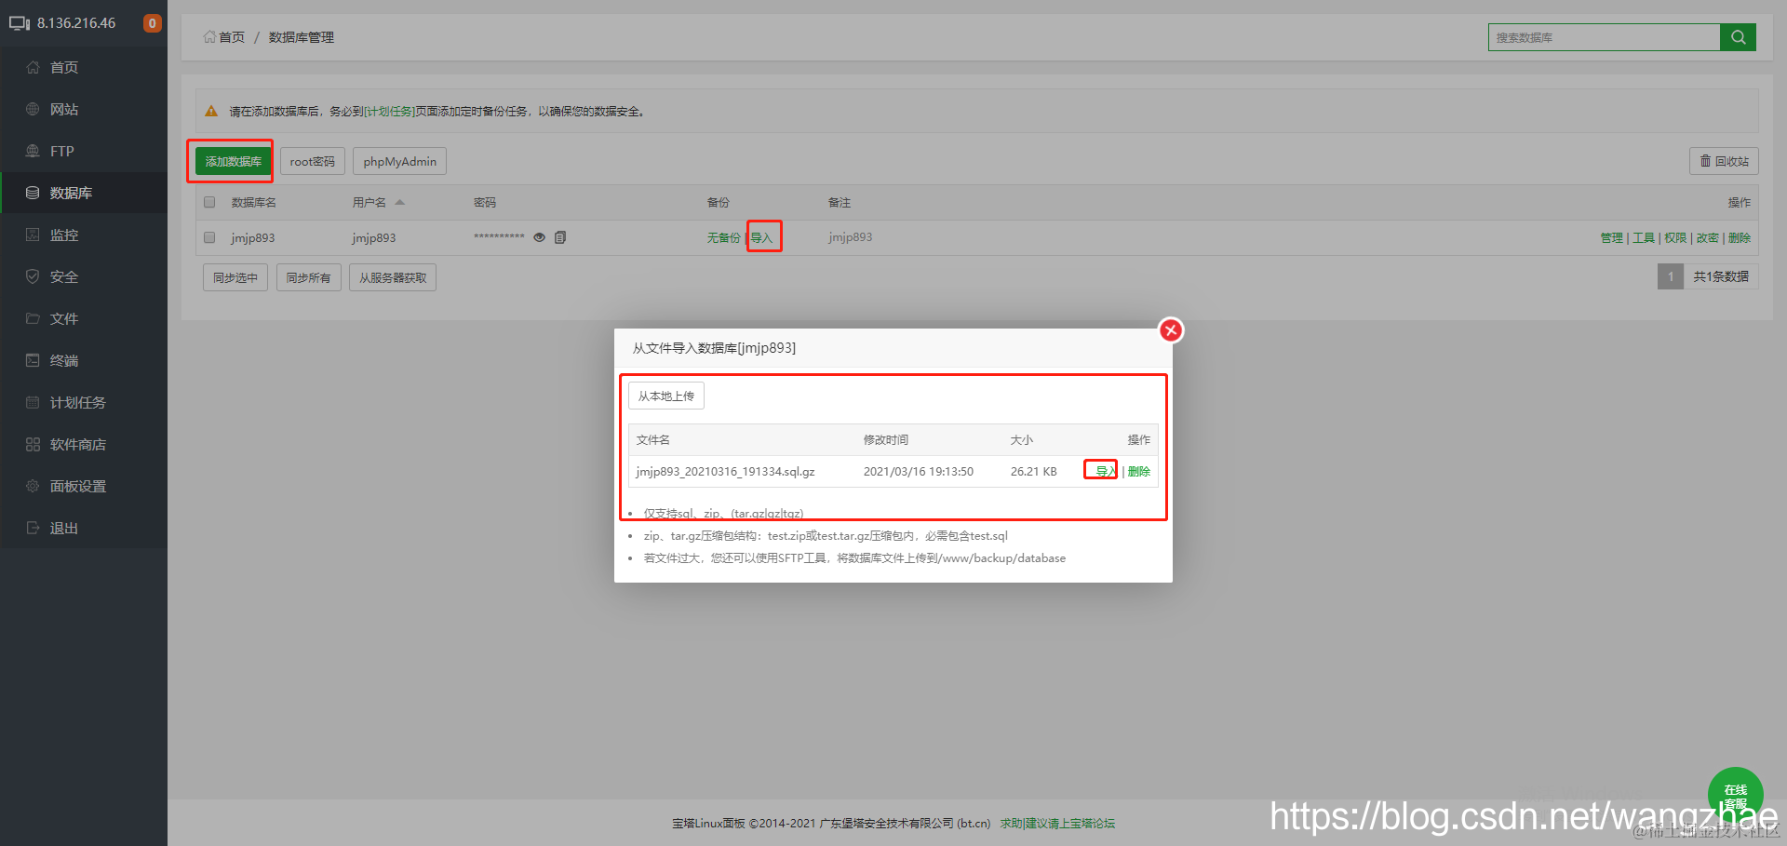Open the 安全 security section in the sidebar
The width and height of the screenshot is (1787, 846).
62,276
